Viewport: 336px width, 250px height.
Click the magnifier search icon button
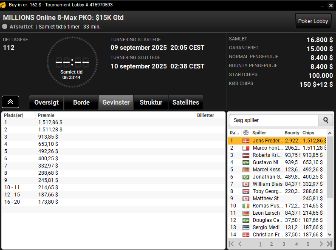[x=325, y=120]
